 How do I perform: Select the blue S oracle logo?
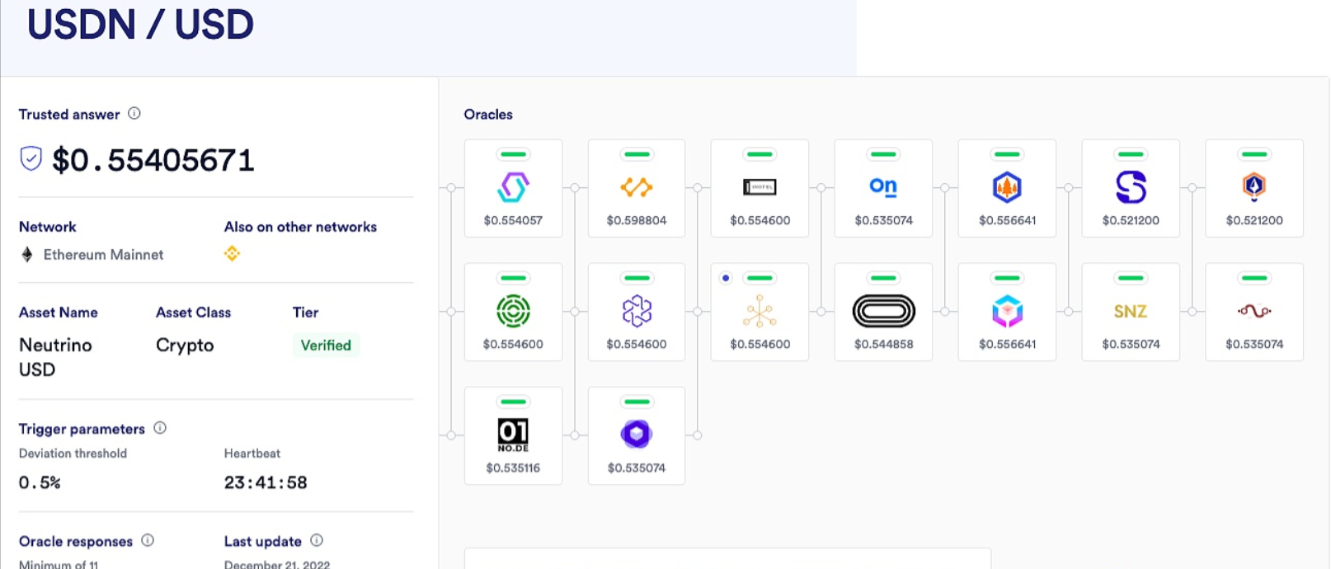click(1130, 187)
